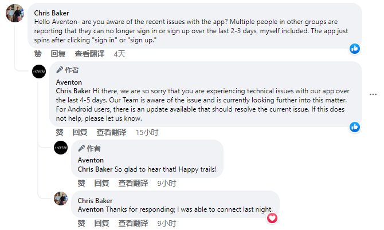This screenshot has height=230, width=384.
Task: Open three-dot options menu for Aventon's reply
Action: [373, 94]
